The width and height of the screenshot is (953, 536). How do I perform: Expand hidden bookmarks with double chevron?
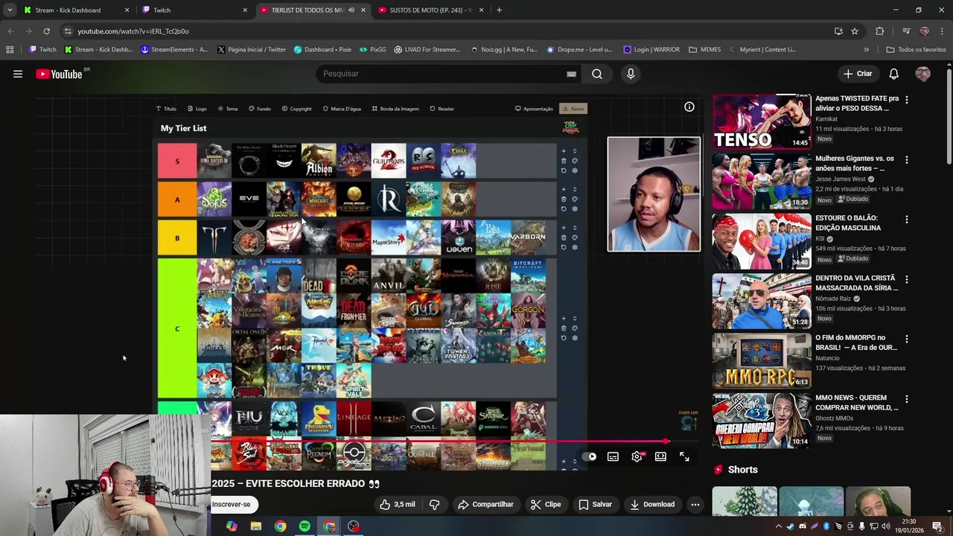[x=866, y=50]
